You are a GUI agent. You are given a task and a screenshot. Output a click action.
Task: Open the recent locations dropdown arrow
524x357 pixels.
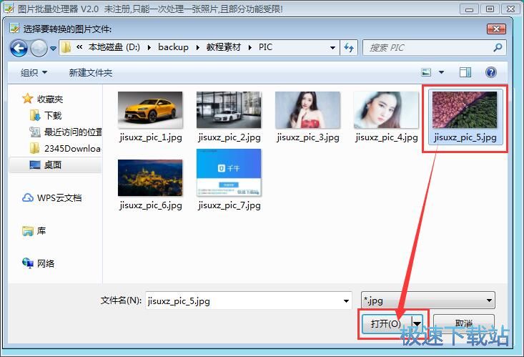click(x=53, y=48)
